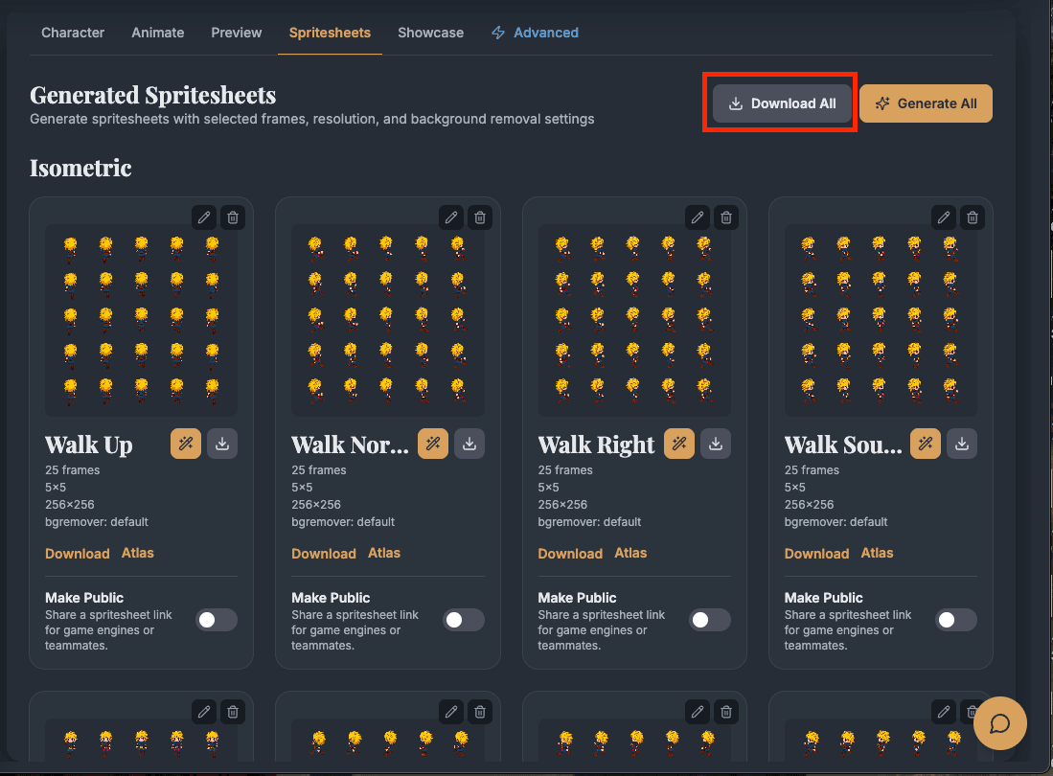The height and width of the screenshot is (776, 1053).
Task: Enable Make Public for Walk Right
Action: click(710, 620)
